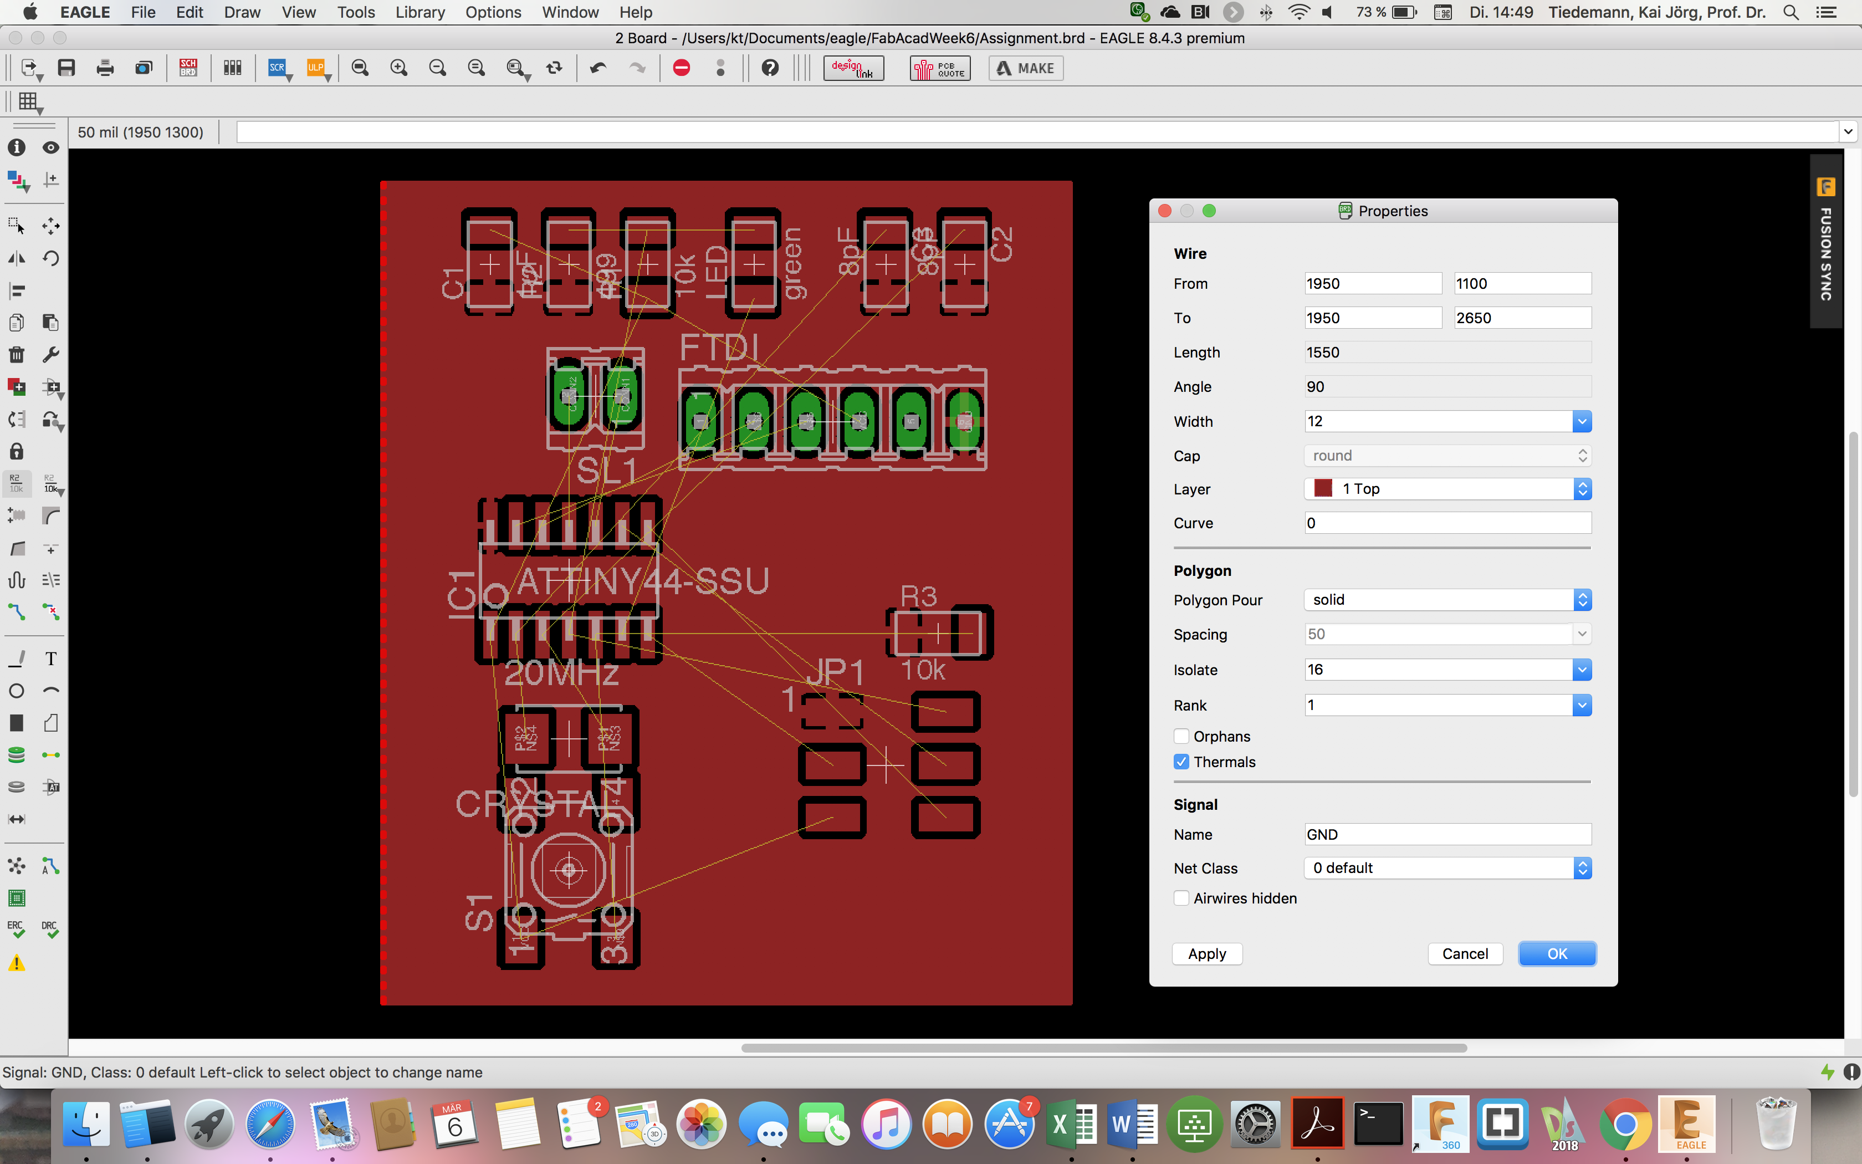Expand the Polygon Pour dropdown
Screen dimensions: 1862x1164
(1447, 600)
